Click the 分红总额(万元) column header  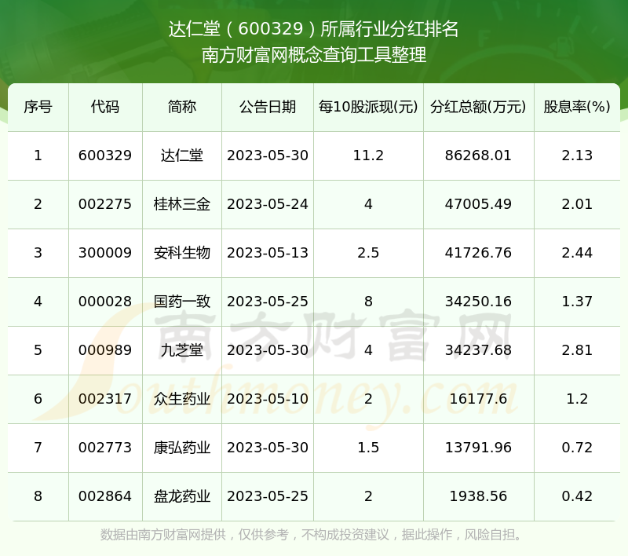click(x=478, y=107)
